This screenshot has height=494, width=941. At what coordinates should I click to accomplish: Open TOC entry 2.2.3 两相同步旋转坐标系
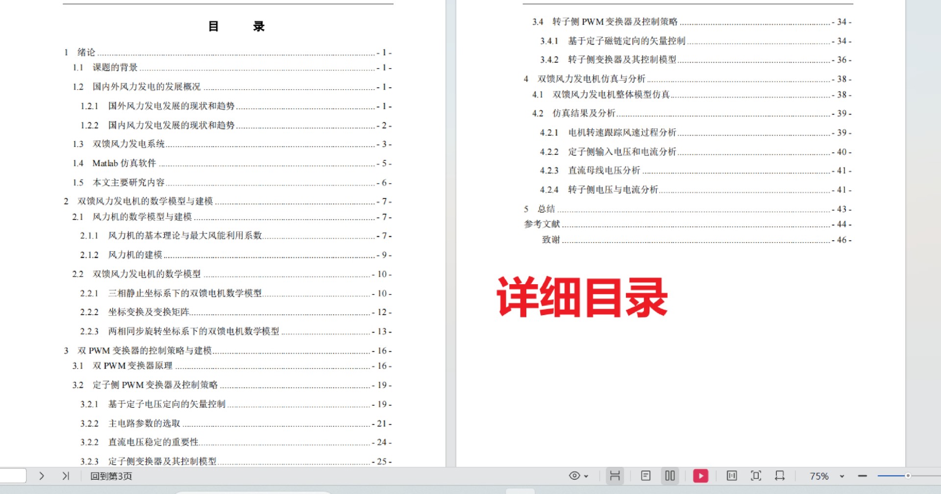point(236,331)
